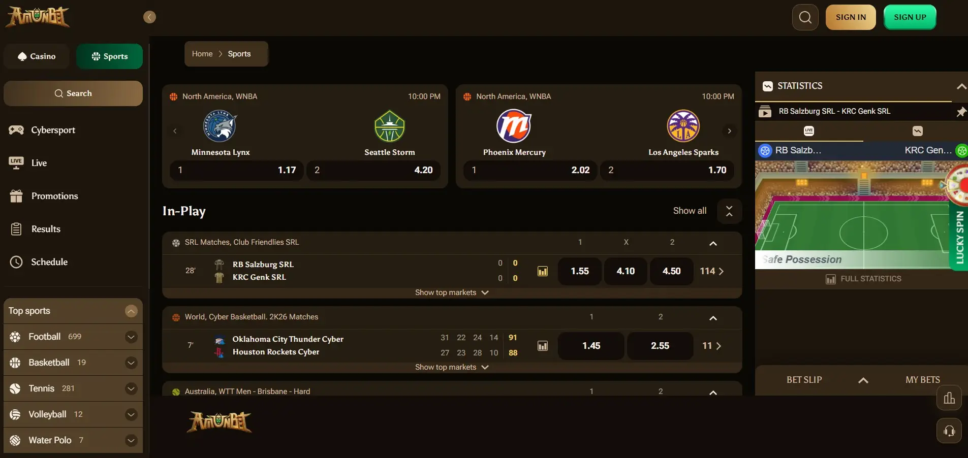Click the Tennis ball icon in Top sports
This screenshot has height=458, width=968.
[15, 388]
